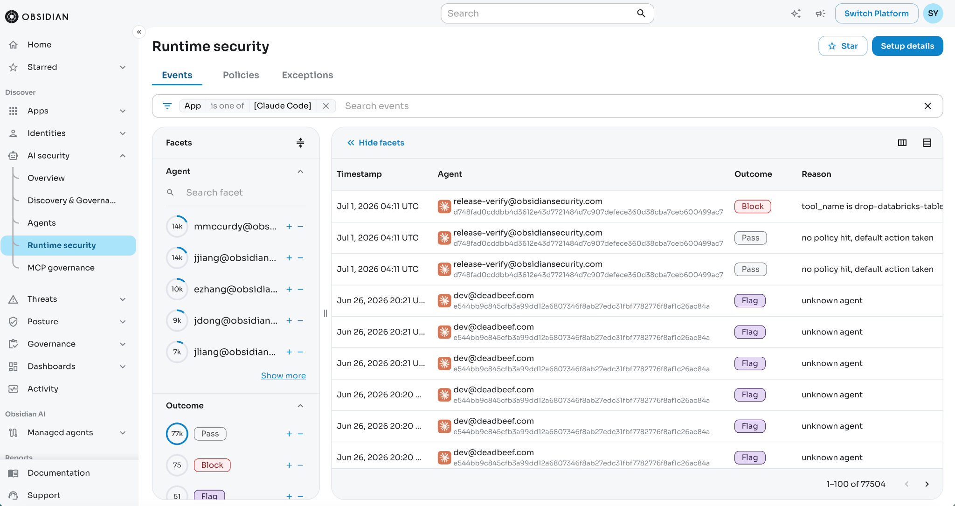
Task: Exclude ezhang agent with minus icon
Action: coord(300,289)
